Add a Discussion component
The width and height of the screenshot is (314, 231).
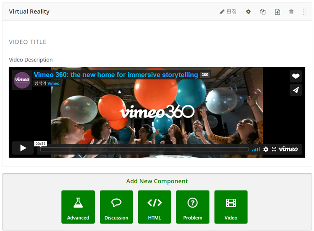(116, 207)
